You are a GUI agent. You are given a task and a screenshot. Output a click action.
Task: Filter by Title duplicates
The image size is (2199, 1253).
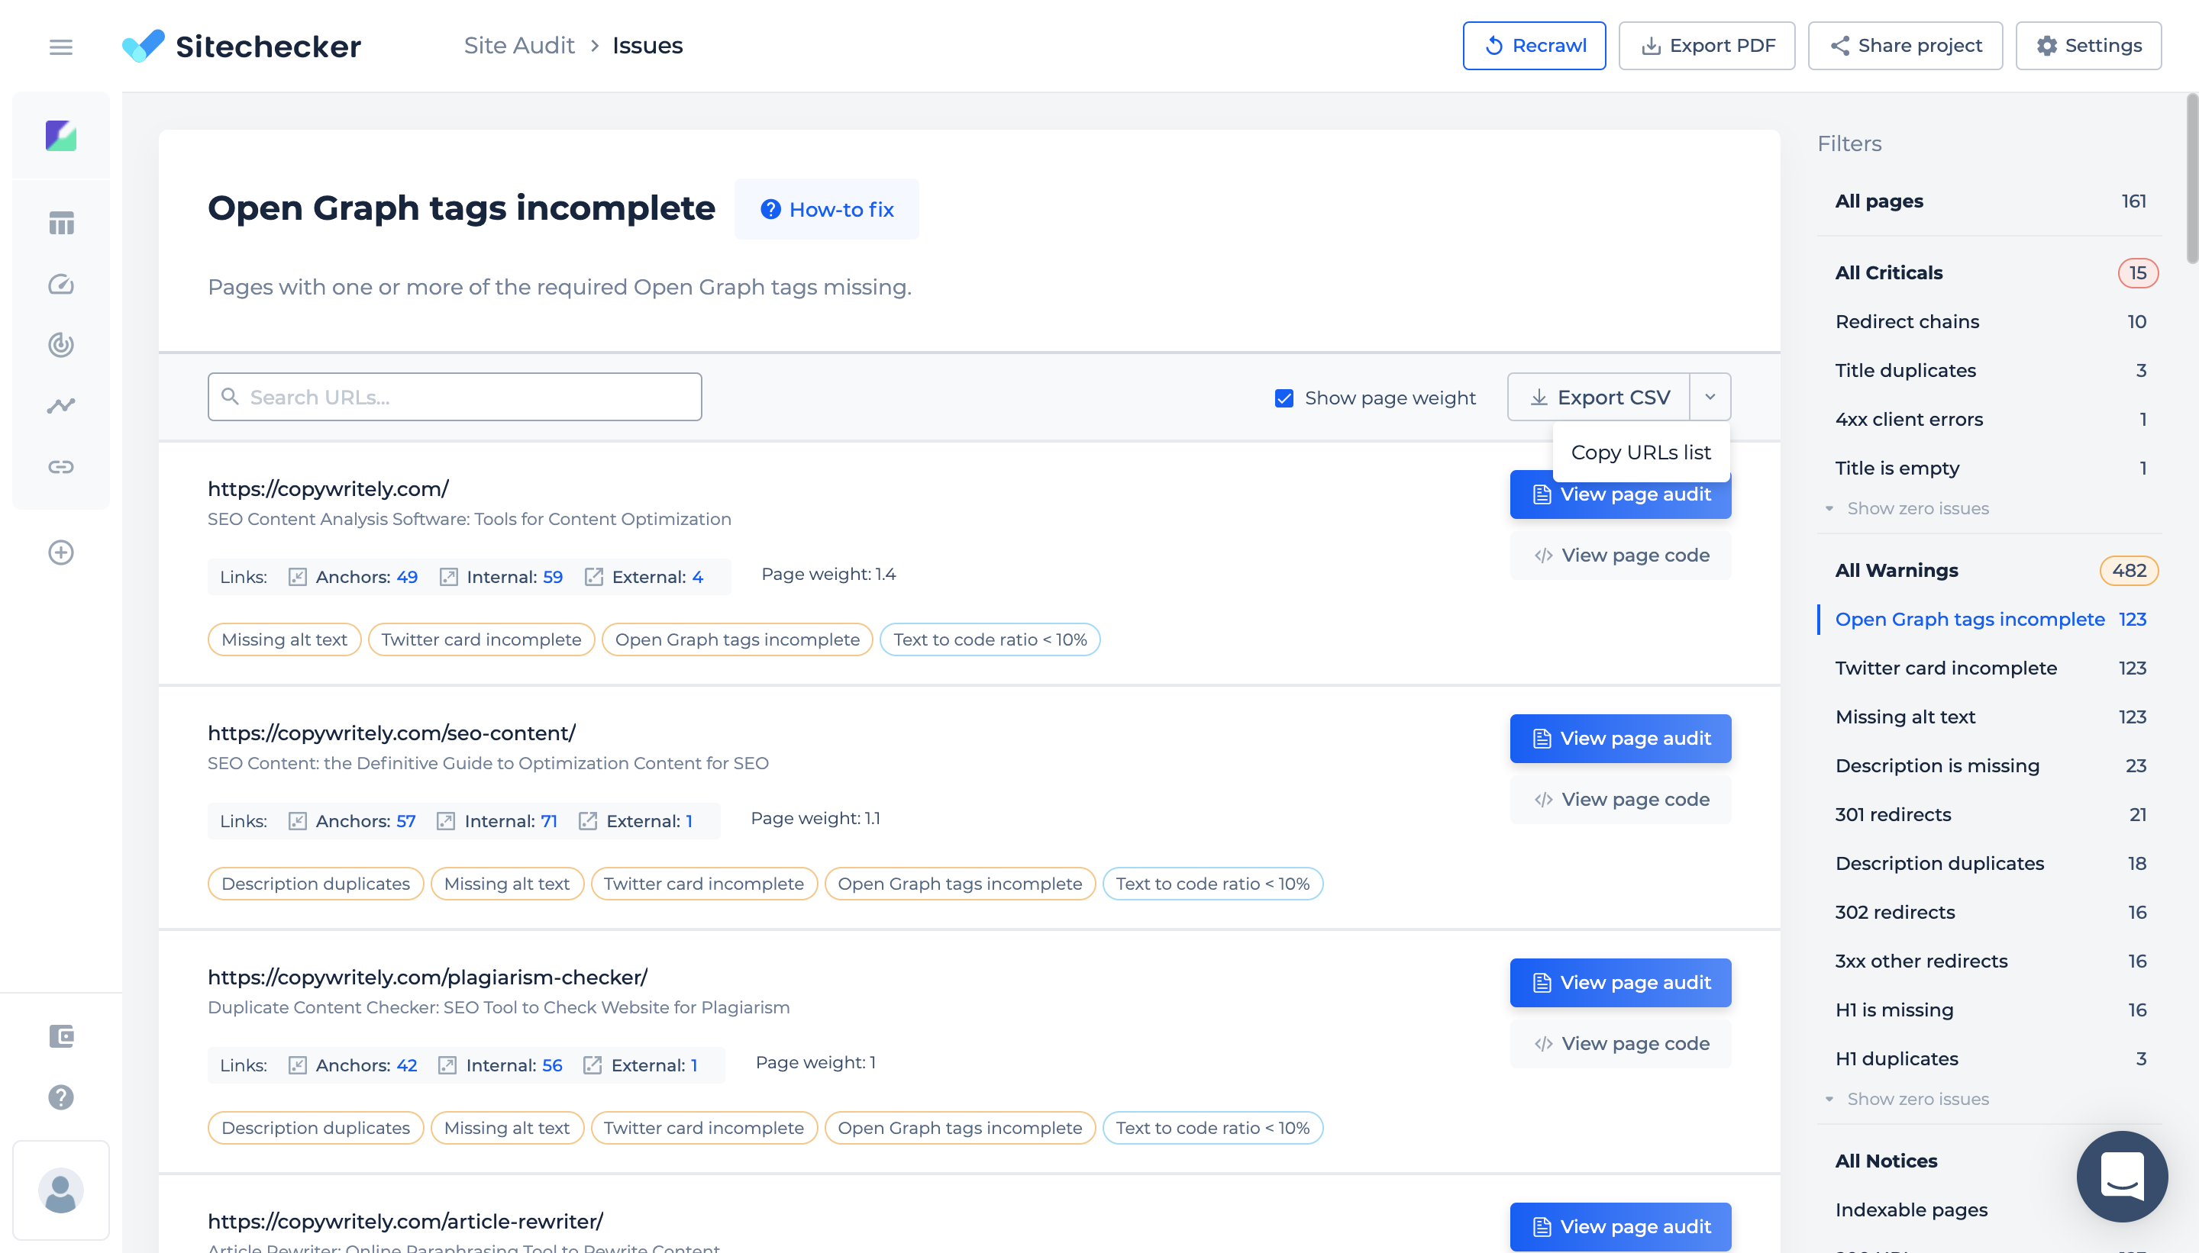[x=1990, y=371]
